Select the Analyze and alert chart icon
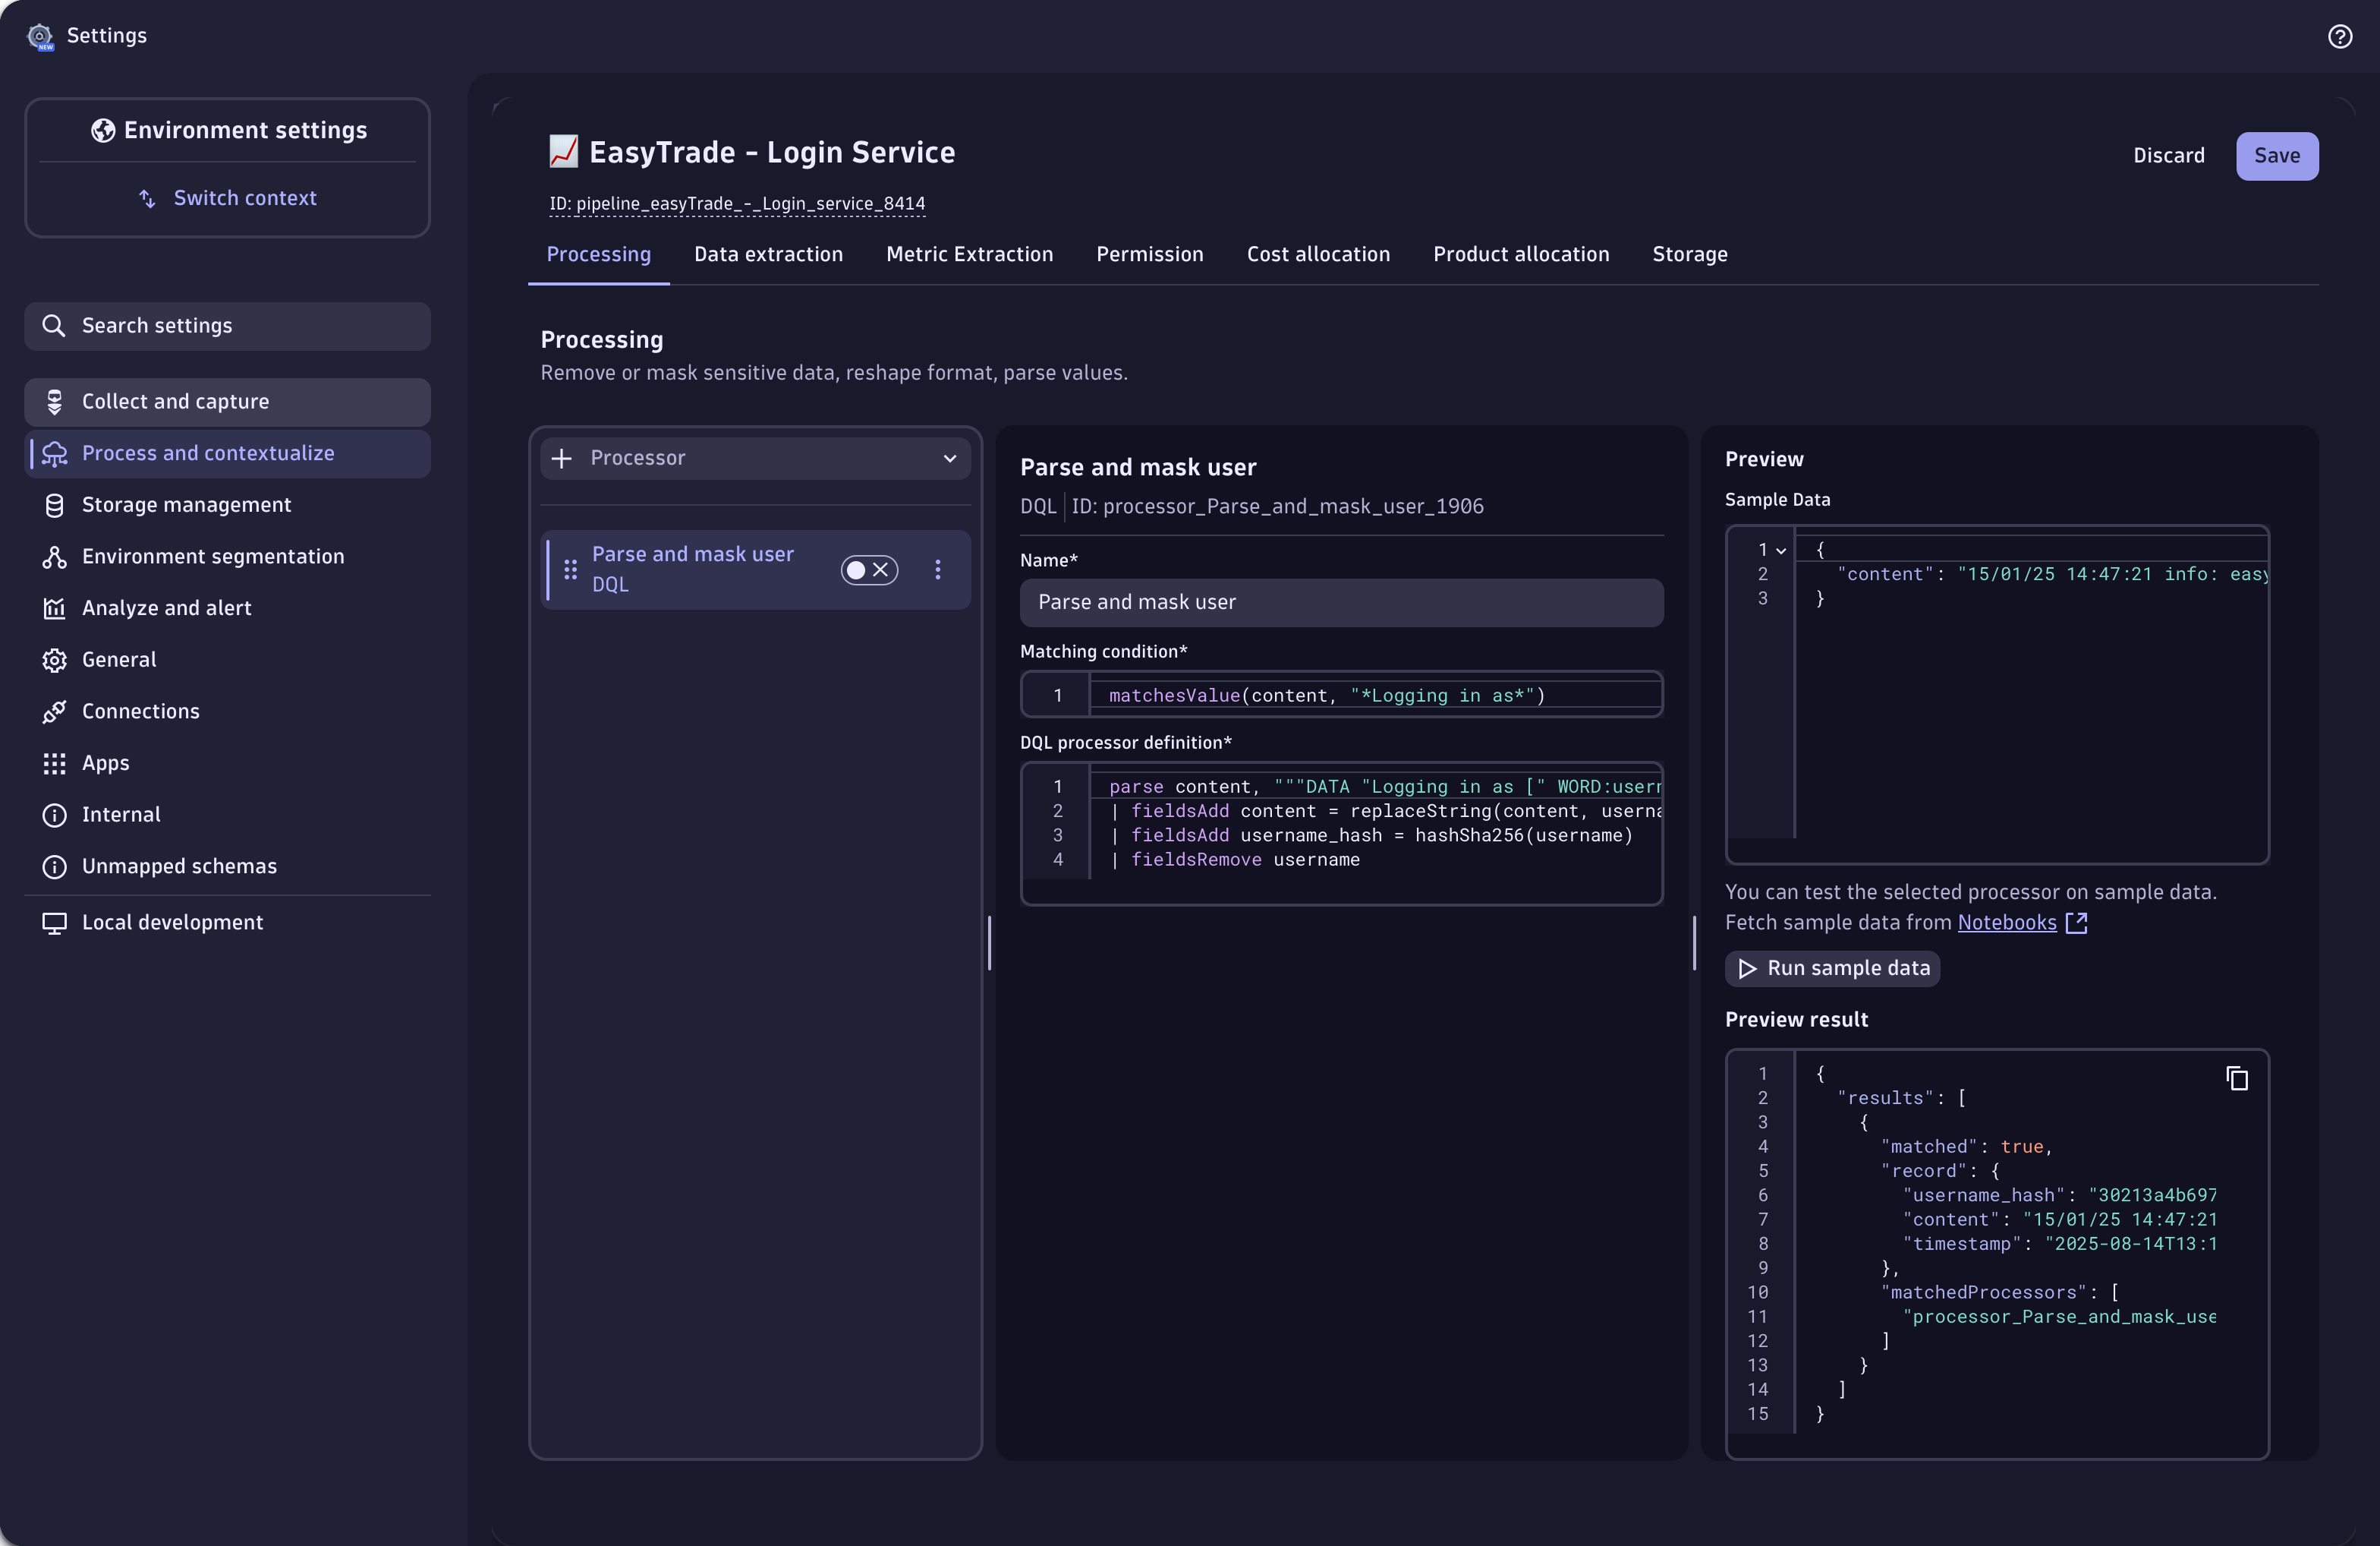This screenshot has width=2380, height=1546. [x=55, y=607]
